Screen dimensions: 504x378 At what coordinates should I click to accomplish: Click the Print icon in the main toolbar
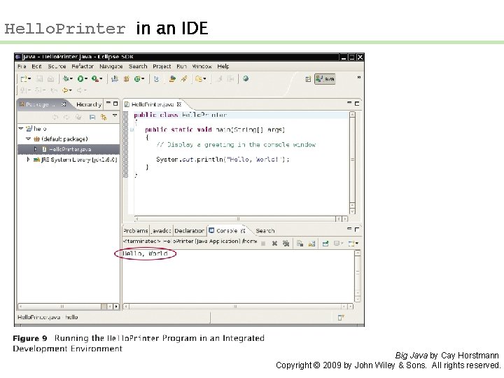click(51, 78)
